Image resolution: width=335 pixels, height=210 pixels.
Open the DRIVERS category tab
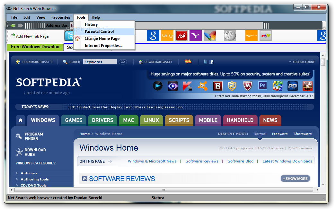tap(102, 120)
